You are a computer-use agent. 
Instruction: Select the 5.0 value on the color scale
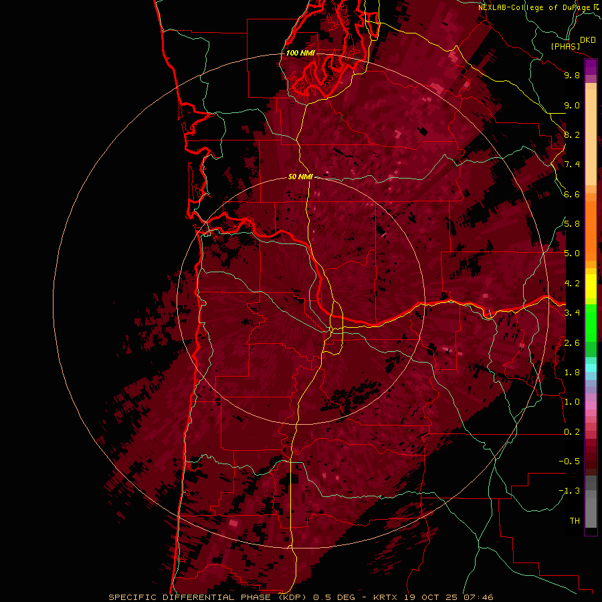pyautogui.click(x=572, y=254)
